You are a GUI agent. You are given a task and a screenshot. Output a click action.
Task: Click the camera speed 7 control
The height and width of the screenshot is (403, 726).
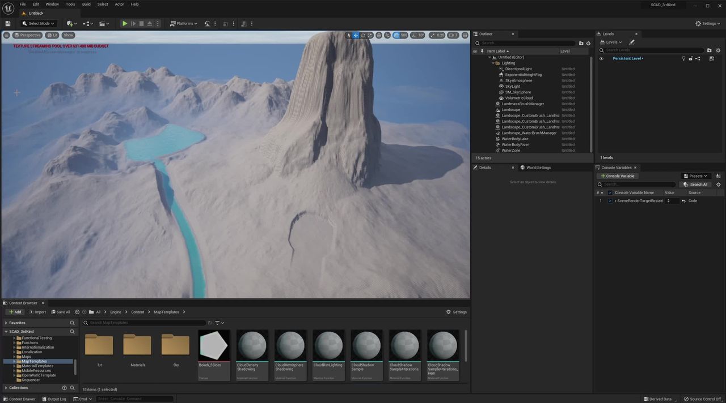coord(453,35)
